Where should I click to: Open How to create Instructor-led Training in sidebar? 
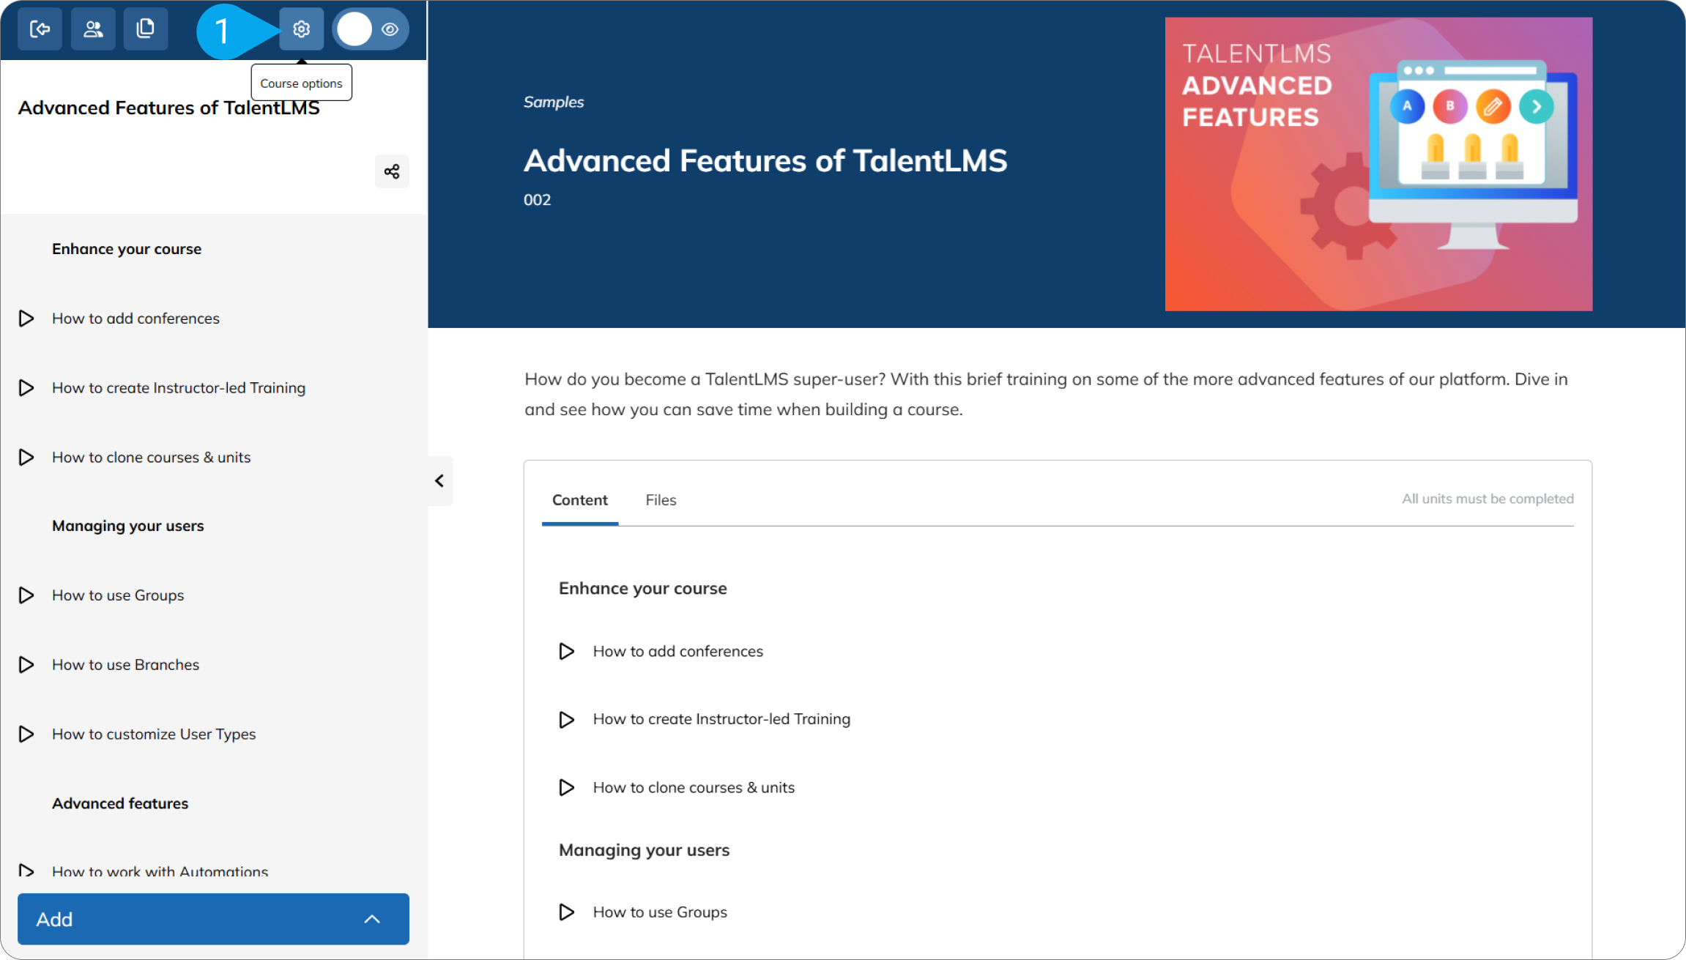[x=178, y=388]
